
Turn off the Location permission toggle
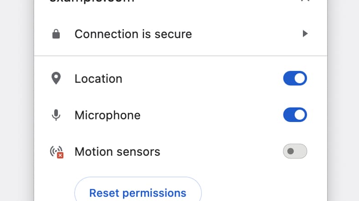click(295, 78)
